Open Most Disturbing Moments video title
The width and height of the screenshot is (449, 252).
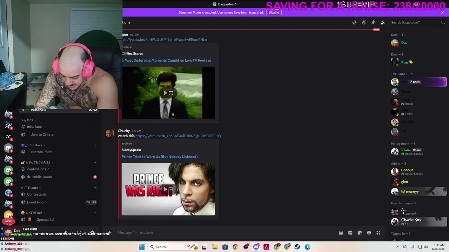coord(167,60)
